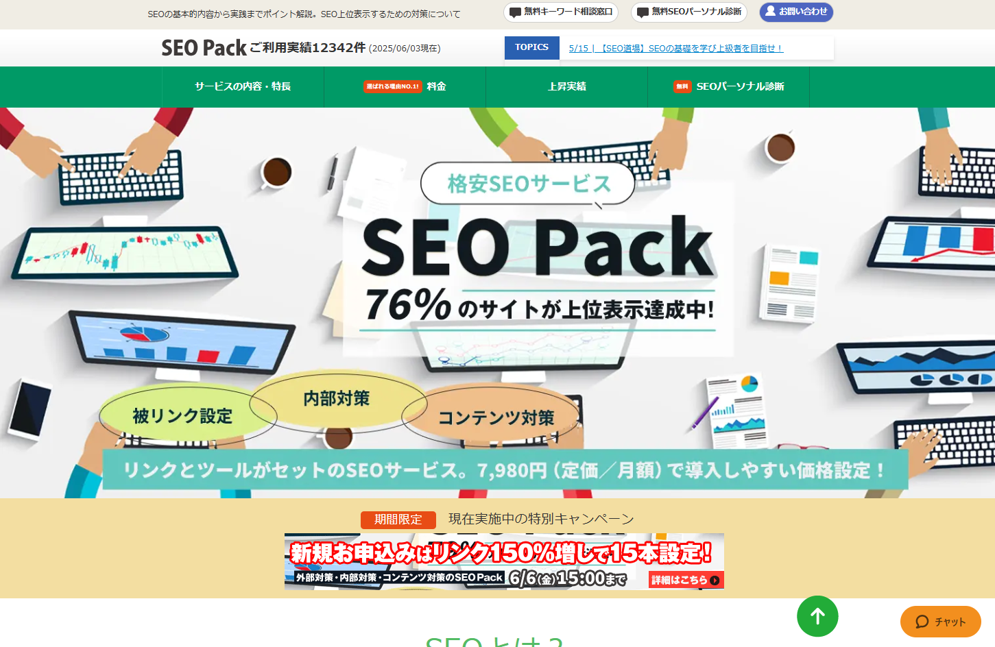Click the 期間限定 red label
This screenshot has width=995, height=647.
tap(398, 520)
